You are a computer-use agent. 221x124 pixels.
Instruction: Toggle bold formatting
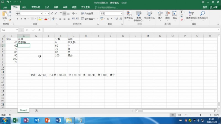click(x=17, y=19)
